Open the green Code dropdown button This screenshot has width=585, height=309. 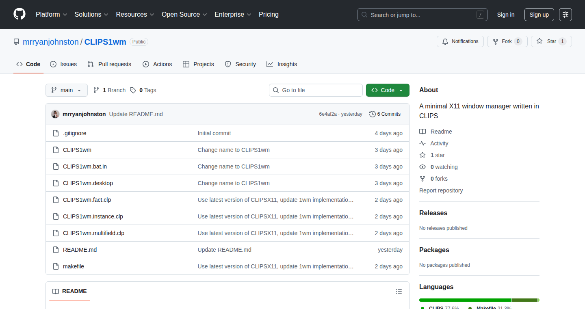[x=388, y=90]
